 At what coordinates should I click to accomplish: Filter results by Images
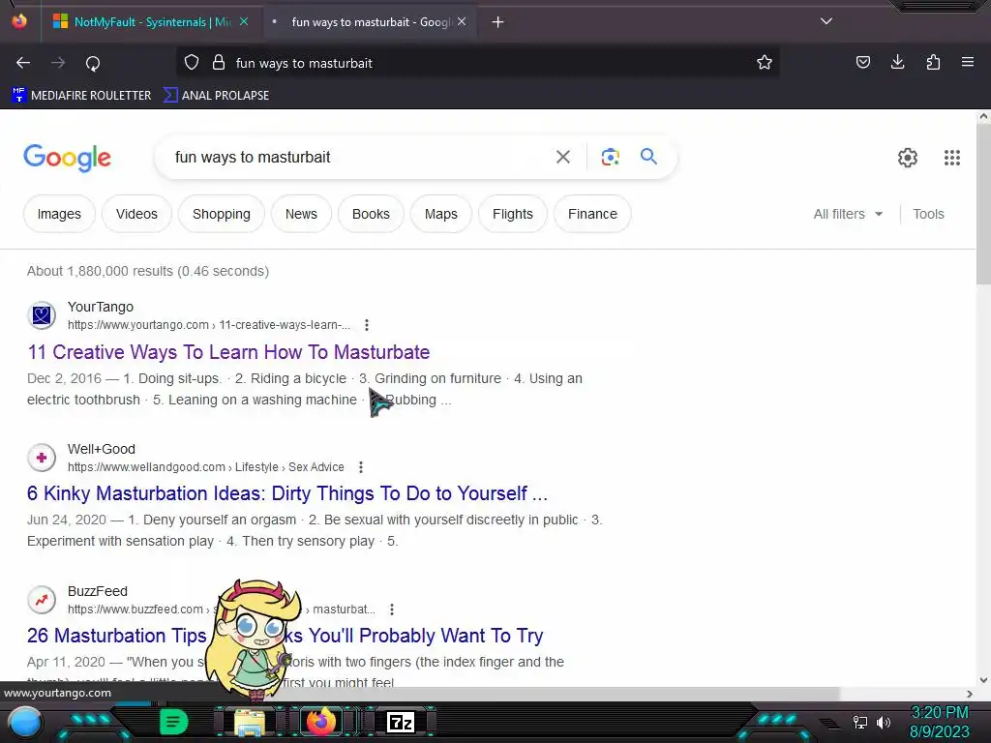click(59, 214)
